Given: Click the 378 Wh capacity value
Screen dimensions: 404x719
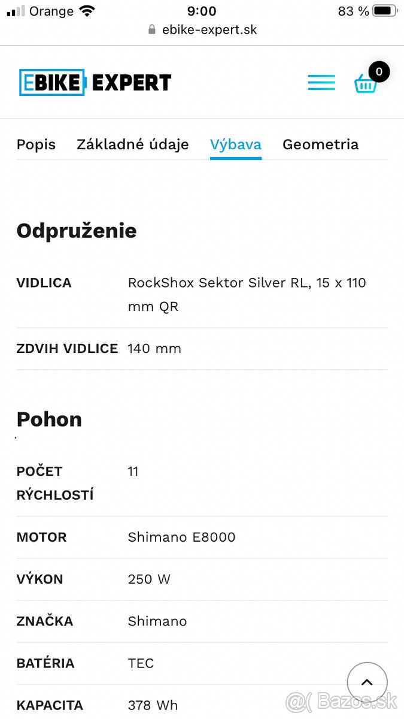Looking at the screenshot, I should 153,705.
